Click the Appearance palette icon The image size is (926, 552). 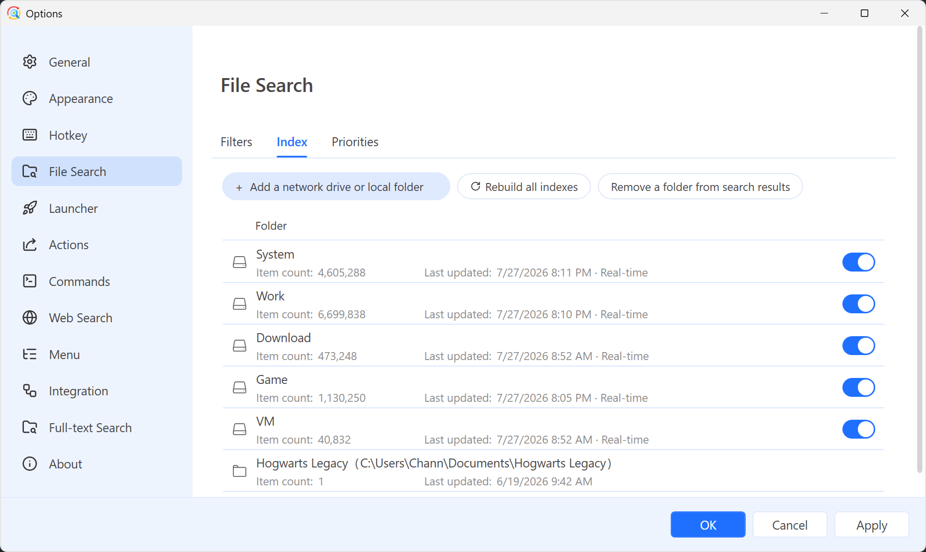tap(30, 98)
